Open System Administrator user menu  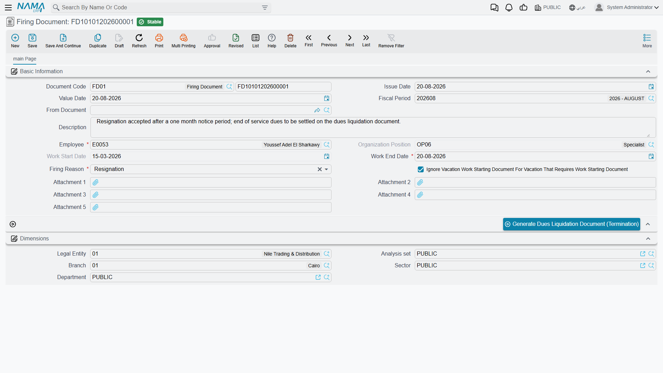[x=627, y=7]
